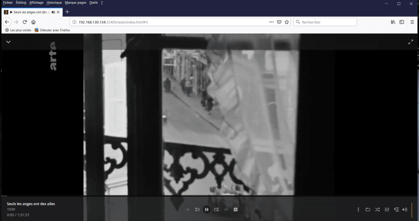
Task: Go back with the browser back arrow
Action: tap(7, 22)
